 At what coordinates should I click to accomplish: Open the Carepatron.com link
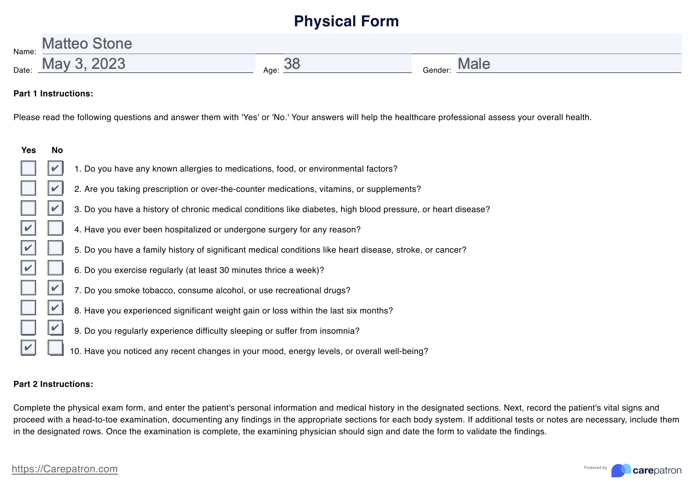(x=65, y=469)
